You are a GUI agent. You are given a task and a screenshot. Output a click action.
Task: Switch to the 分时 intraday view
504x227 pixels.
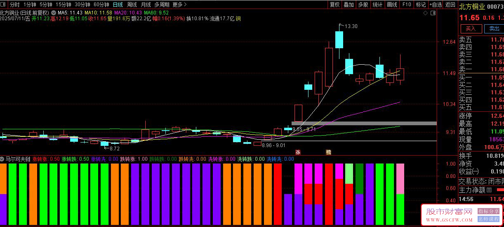(14, 5)
